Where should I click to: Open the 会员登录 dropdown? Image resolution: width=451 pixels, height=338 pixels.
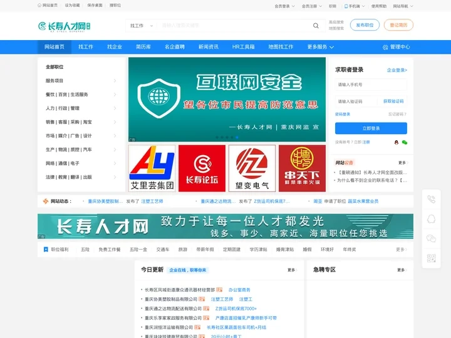coord(284,6)
